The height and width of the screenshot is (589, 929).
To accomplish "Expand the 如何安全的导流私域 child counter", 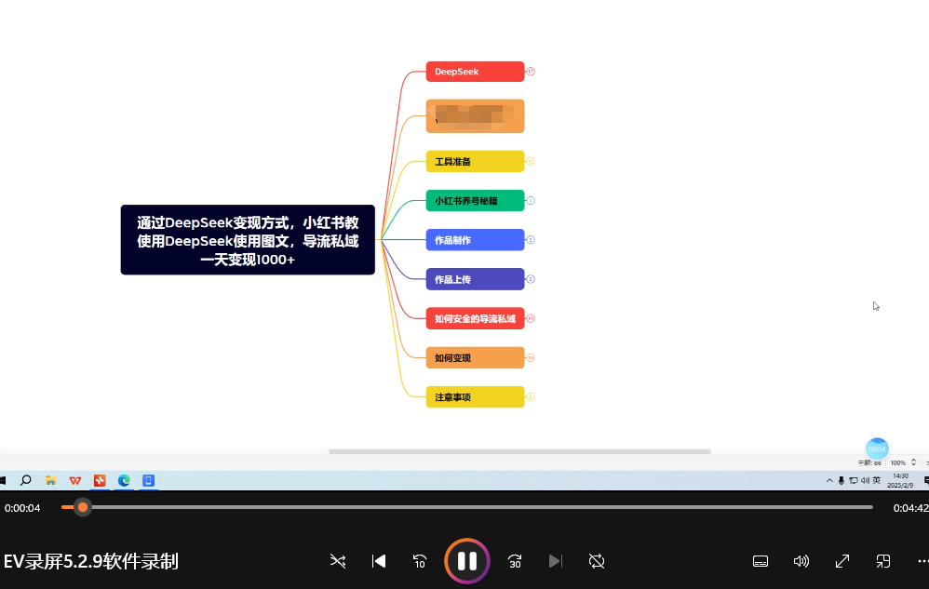I will (x=531, y=318).
